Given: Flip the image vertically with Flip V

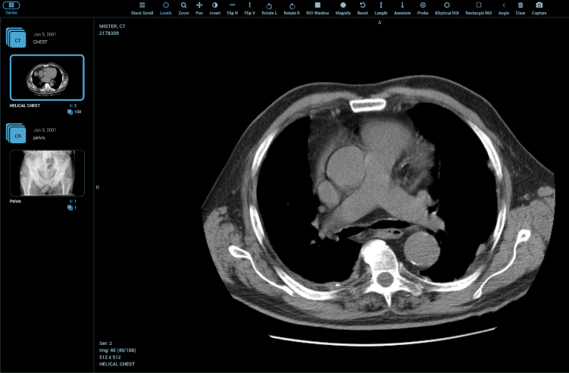Looking at the screenshot, I should coord(250,8).
